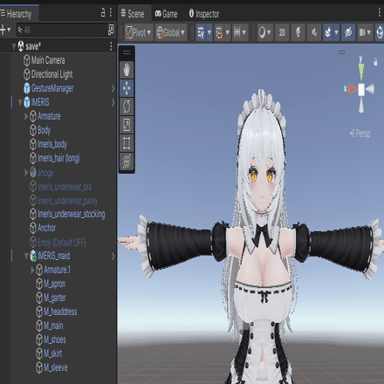This screenshot has height=384, width=384.
Task: Select the Move tool
Action: pyautogui.click(x=127, y=88)
